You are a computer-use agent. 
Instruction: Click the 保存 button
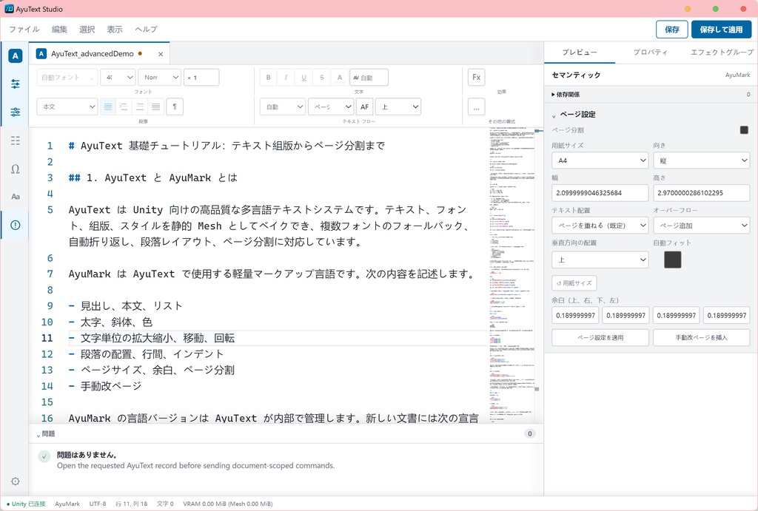click(x=672, y=30)
